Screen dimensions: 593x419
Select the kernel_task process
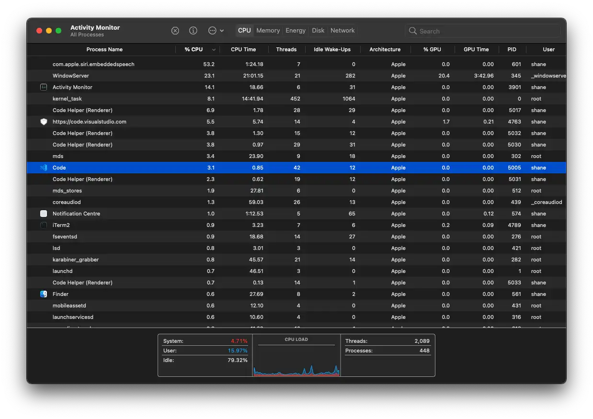[296, 99]
